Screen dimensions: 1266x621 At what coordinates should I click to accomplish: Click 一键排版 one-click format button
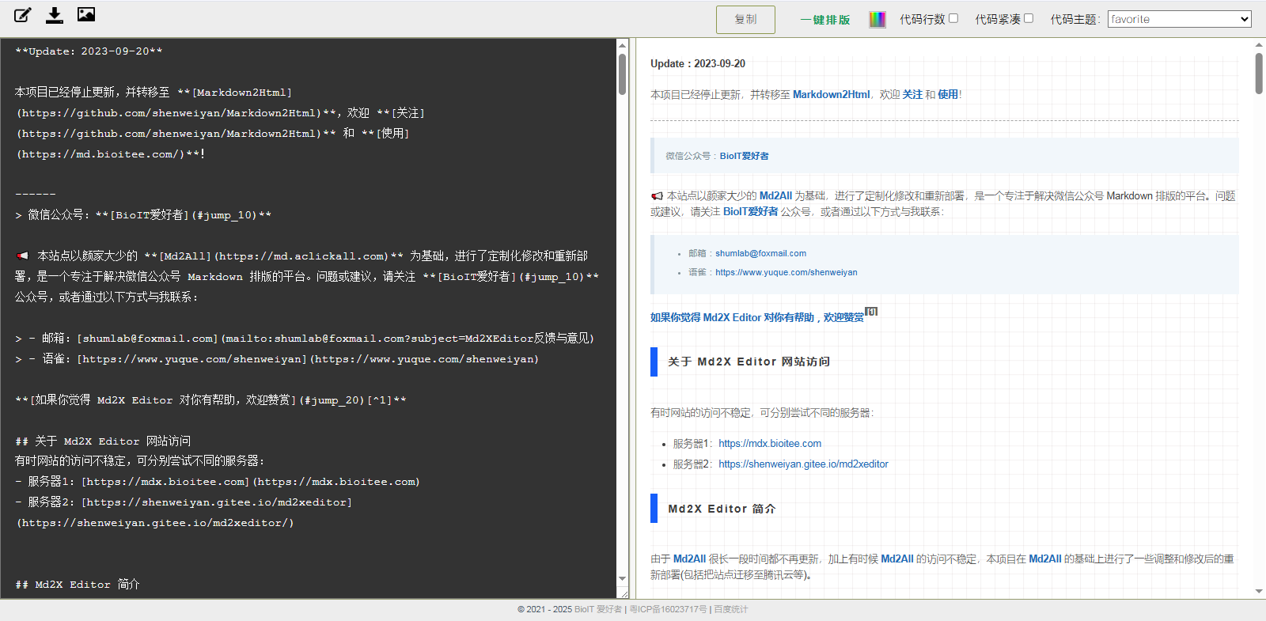[824, 20]
